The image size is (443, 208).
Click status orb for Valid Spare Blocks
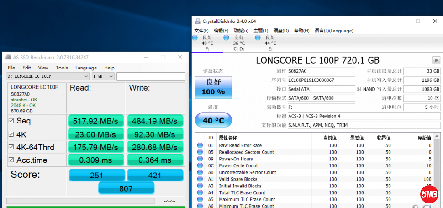200,179
